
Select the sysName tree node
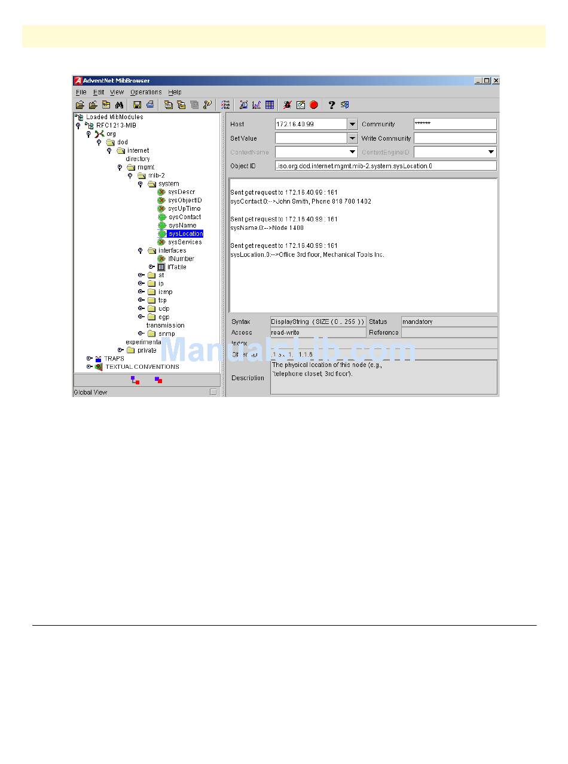[182, 226]
